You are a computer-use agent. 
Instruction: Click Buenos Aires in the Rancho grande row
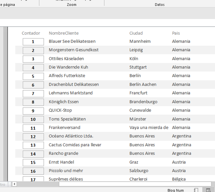click(x=142, y=154)
